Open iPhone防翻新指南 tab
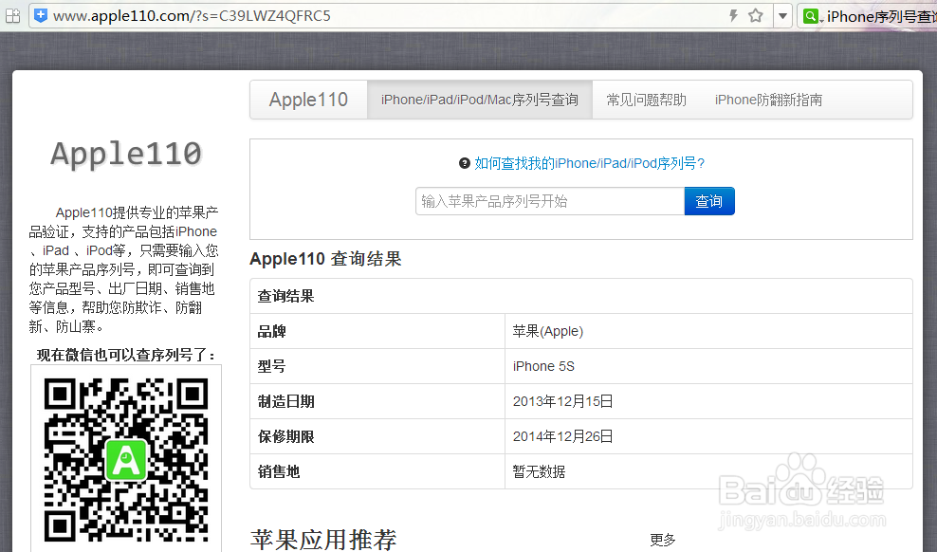 point(768,100)
